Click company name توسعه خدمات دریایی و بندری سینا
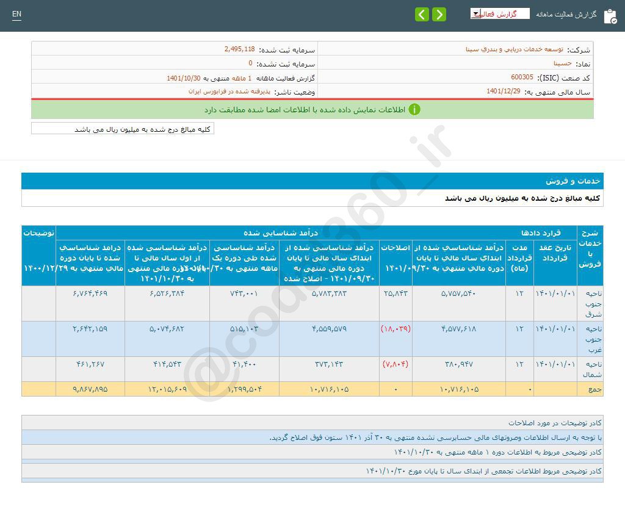The image size is (625, 507). (x=523, y=49)
